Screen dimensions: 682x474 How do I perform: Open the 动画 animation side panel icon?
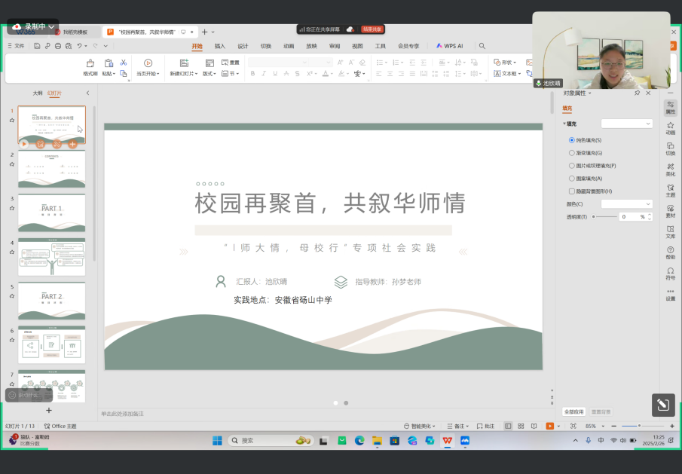[x=670, y=128]
